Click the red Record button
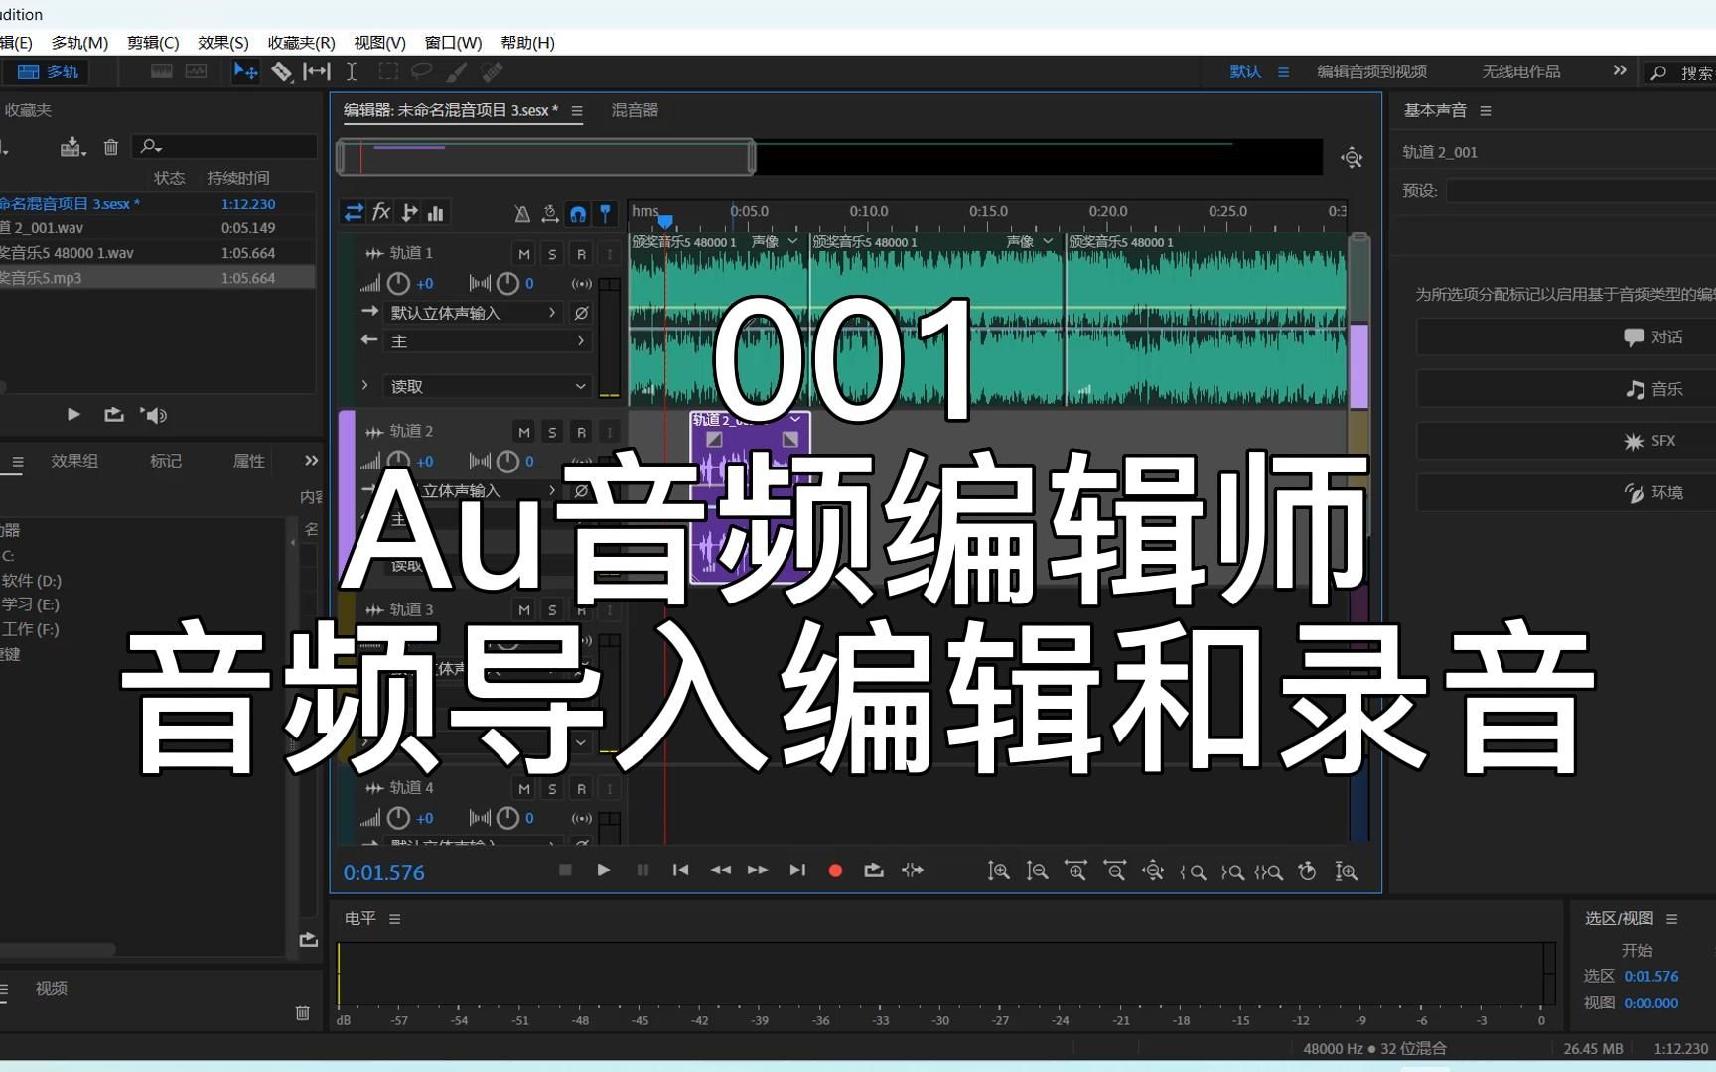This screenshot has height=1072, width=1716. click(x=835, y=871)
